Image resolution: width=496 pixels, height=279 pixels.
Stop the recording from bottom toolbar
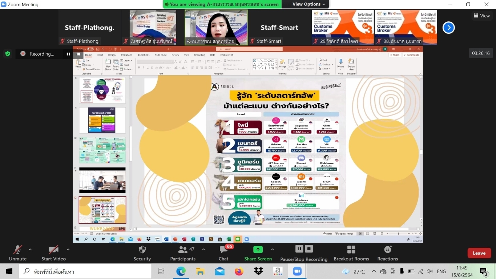309,249
